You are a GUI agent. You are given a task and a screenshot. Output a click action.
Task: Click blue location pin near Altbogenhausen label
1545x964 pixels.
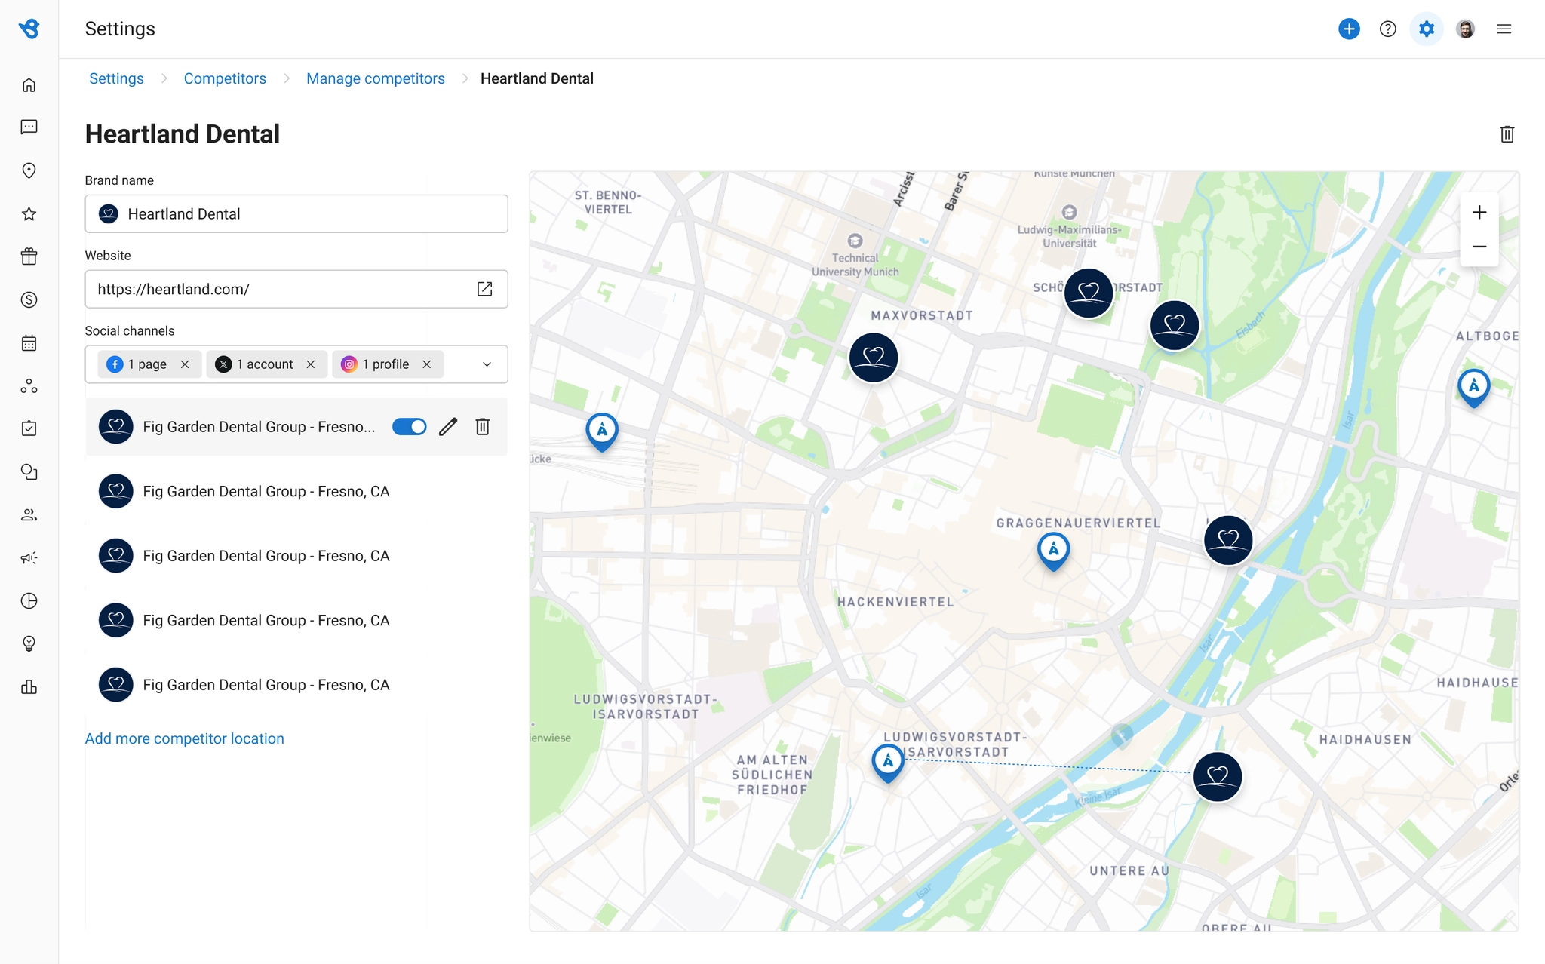pos(1473,388)
